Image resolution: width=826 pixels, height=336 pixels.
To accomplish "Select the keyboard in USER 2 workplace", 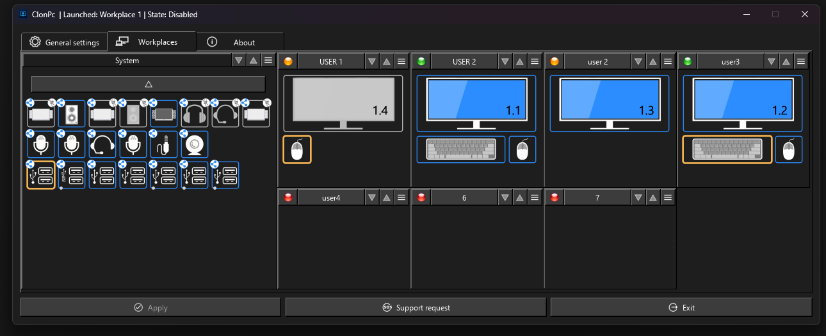I will (461, 149).
